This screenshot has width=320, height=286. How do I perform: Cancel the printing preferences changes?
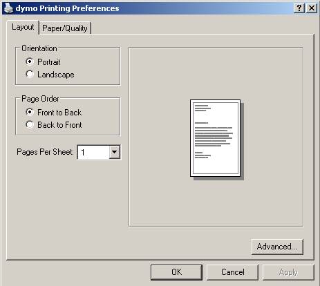[x=232, y=272]
